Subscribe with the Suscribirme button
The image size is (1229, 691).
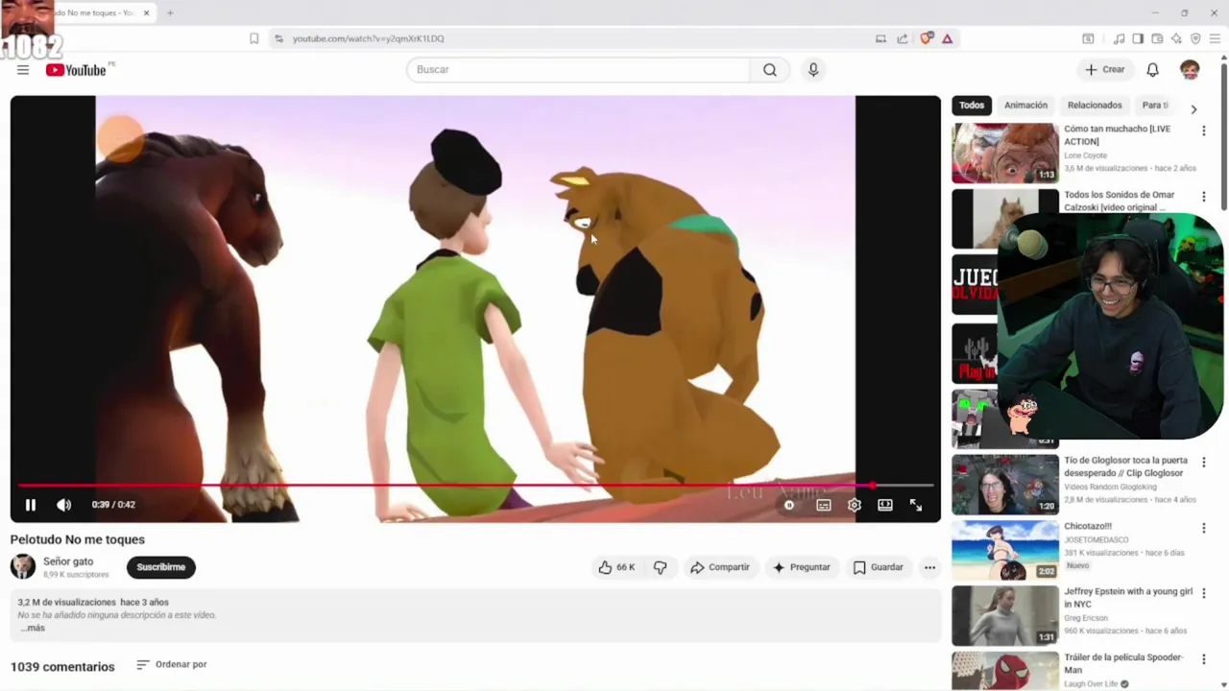click(161, 567)
